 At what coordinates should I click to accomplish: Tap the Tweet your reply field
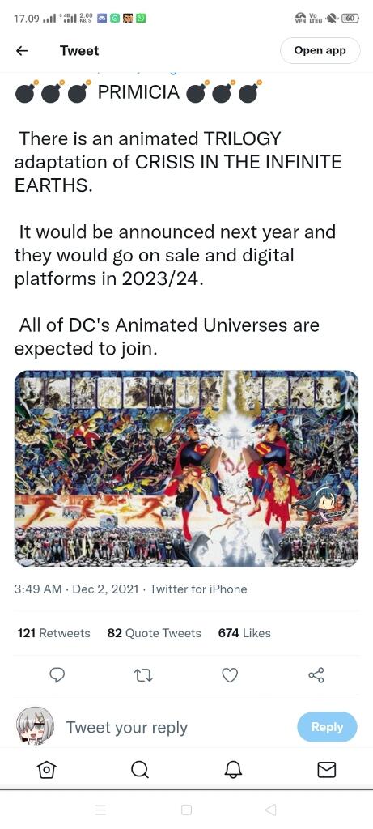[127, 728]
